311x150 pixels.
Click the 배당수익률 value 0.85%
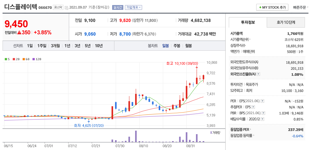tap(299, 119)
